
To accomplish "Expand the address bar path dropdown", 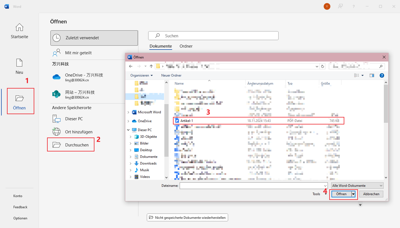I will tap(317, 66).
